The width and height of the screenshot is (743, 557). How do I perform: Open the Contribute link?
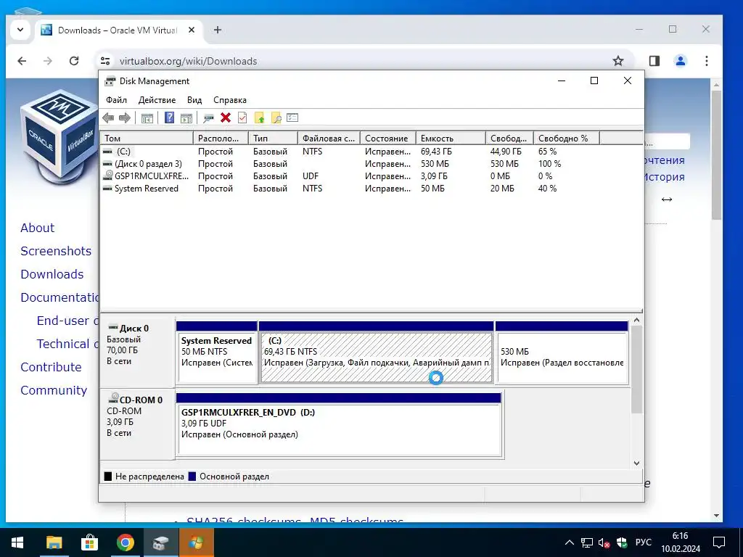coord(52,367)
